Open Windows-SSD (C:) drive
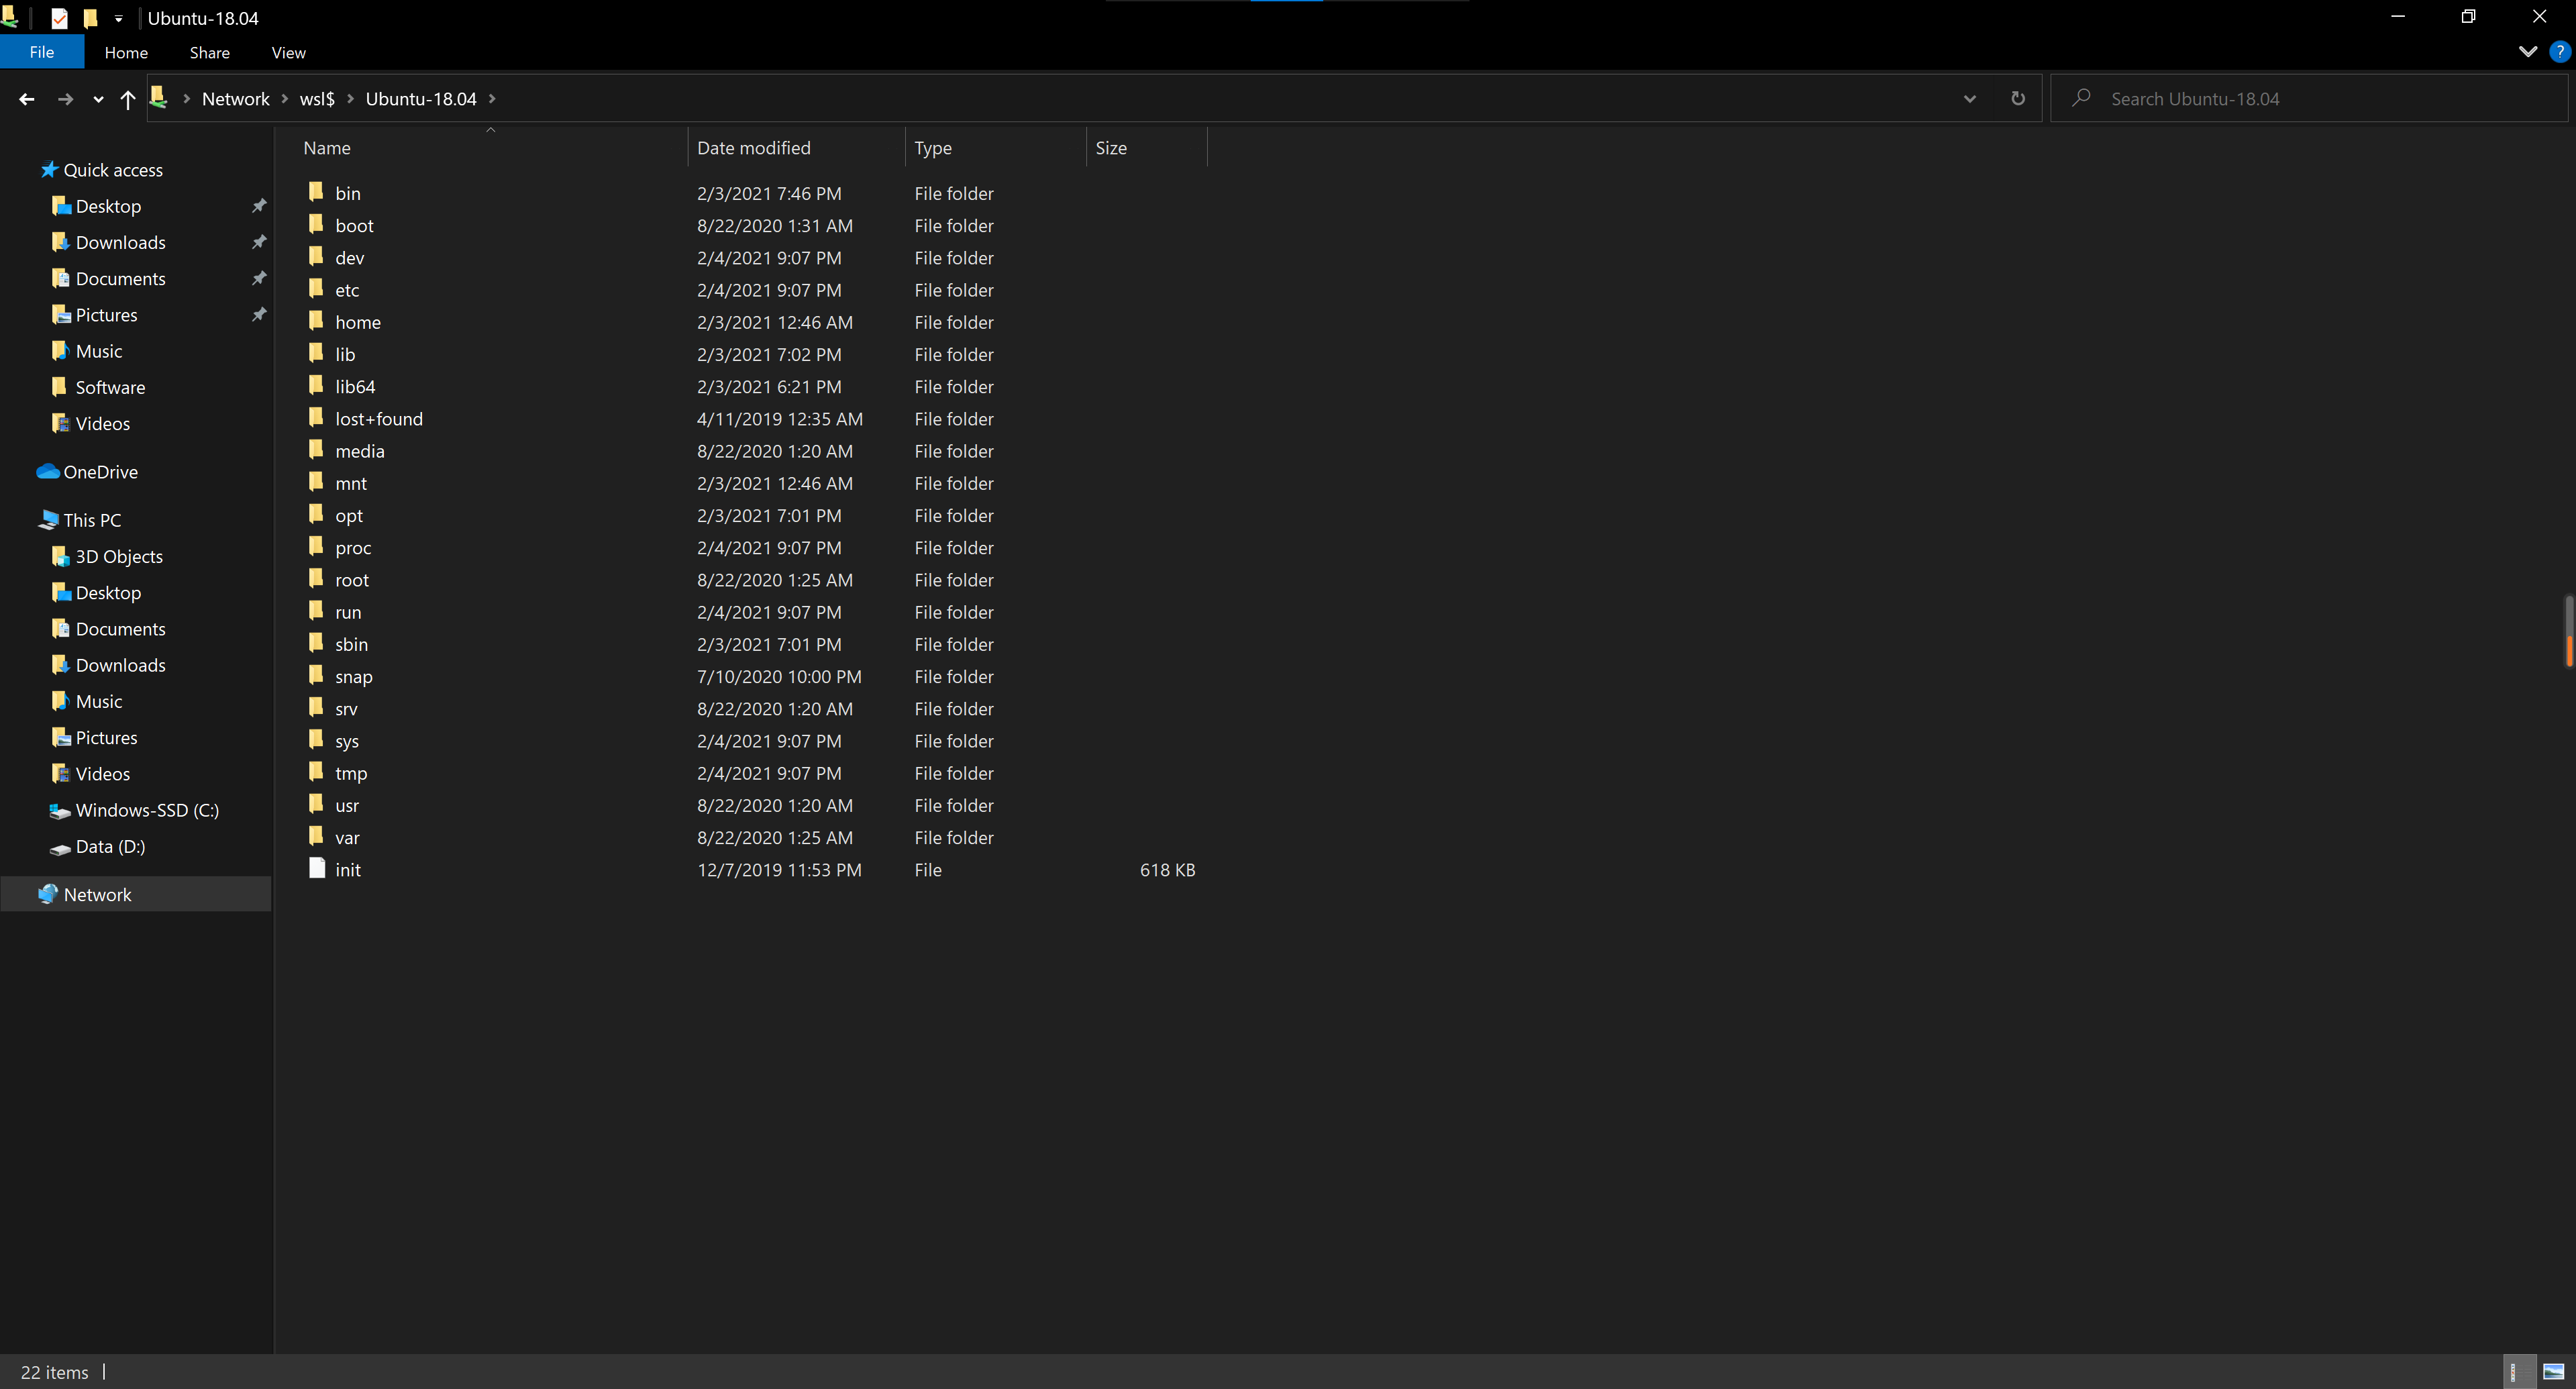The image size is (2576, 1389). pos(147,810)
